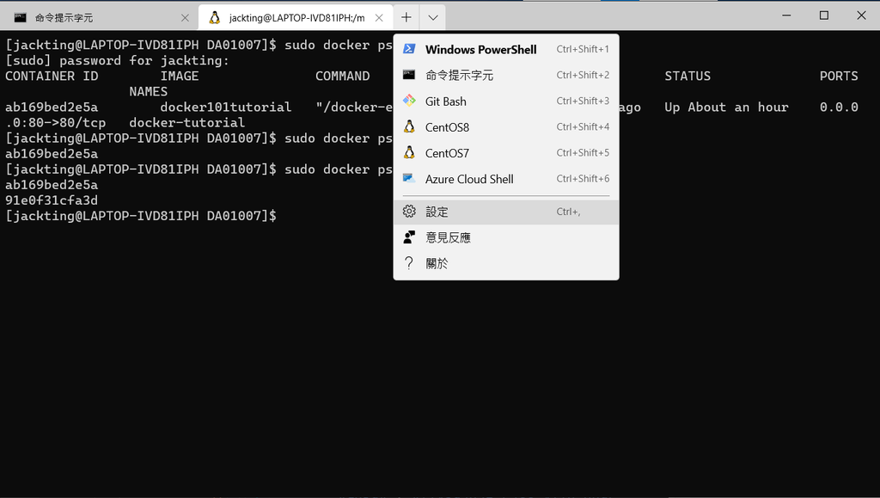Switch to the 命令提示字元 tab
Image resolution: width=880 pixels, height=498 pixels.
tap(99, 17)
